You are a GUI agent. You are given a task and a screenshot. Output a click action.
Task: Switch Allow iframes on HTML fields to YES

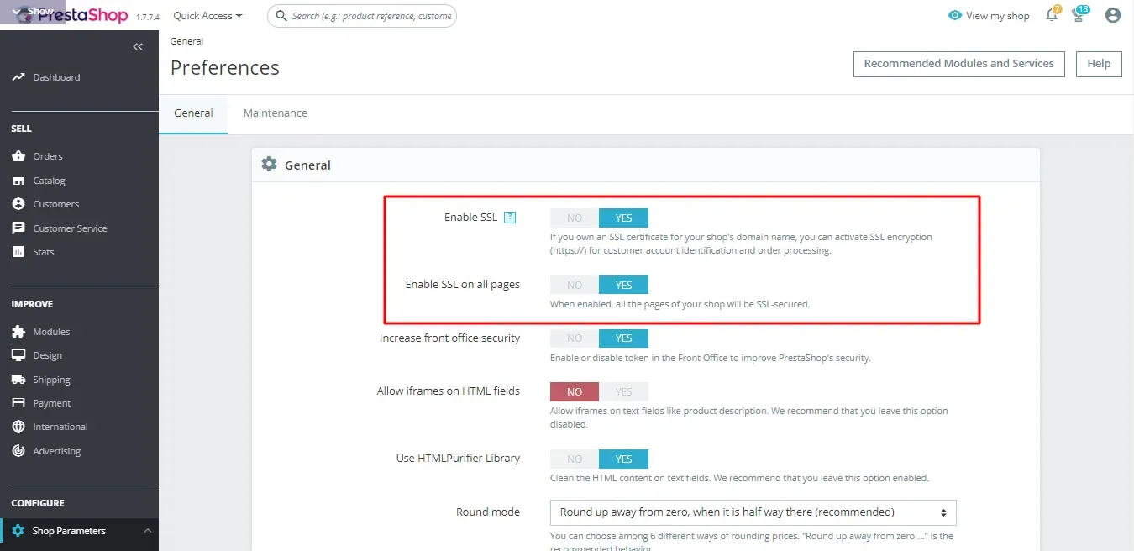tap(623, 391)
